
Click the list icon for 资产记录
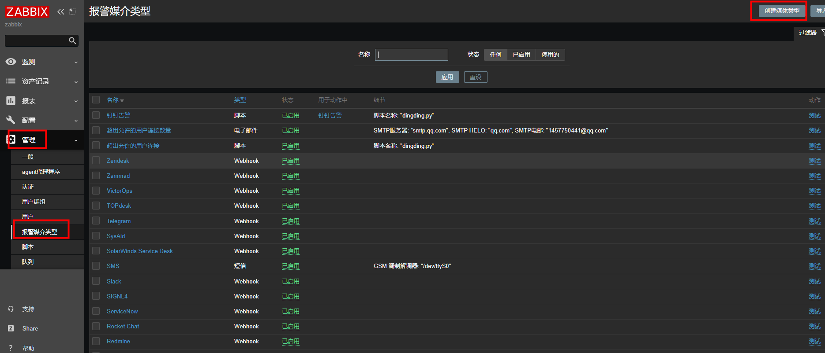(11, 81)
